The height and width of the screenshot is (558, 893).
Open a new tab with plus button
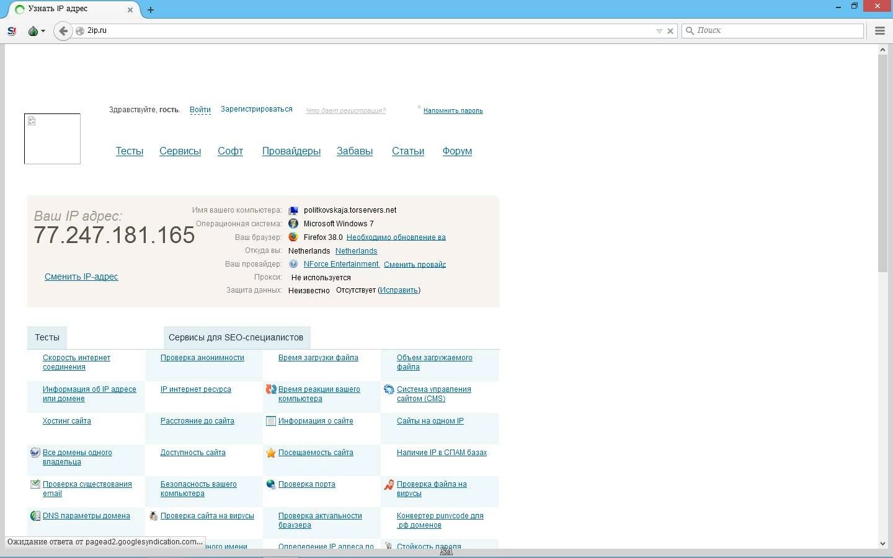(x=151, y=10)
